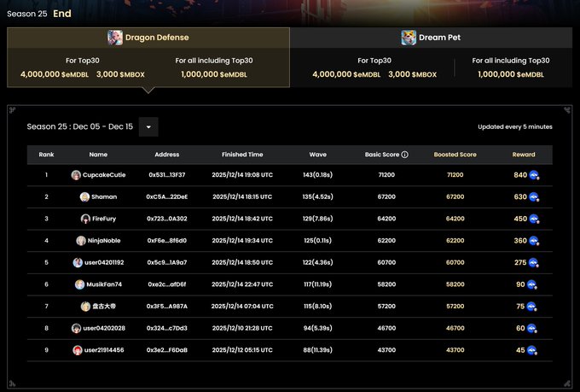Click the address 0x531...13F37
This screenshot has width=580, height=392.
tap(166, 175)
